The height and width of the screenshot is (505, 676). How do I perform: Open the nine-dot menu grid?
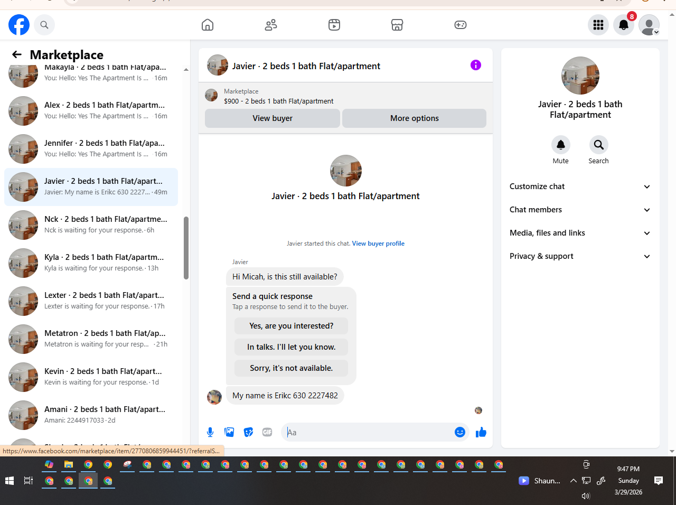[x=598, y=25]
